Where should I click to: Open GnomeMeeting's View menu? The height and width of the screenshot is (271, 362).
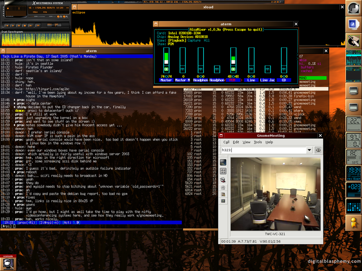(x=246, y=142)
